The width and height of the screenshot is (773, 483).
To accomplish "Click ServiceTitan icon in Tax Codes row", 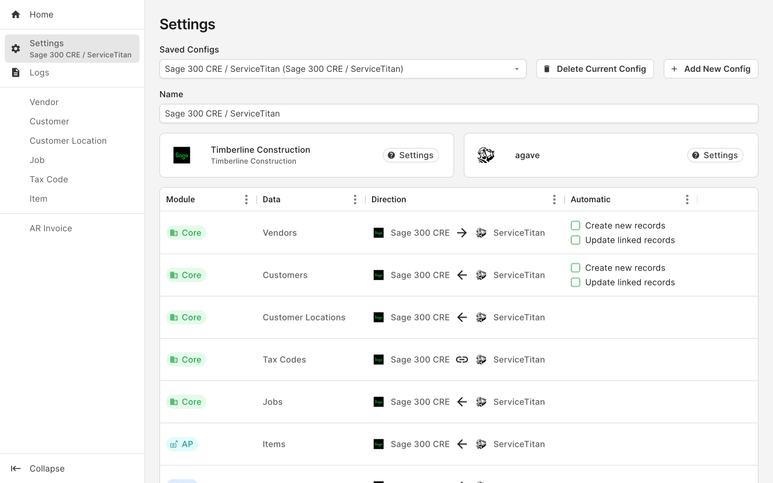I will [481, 360].
